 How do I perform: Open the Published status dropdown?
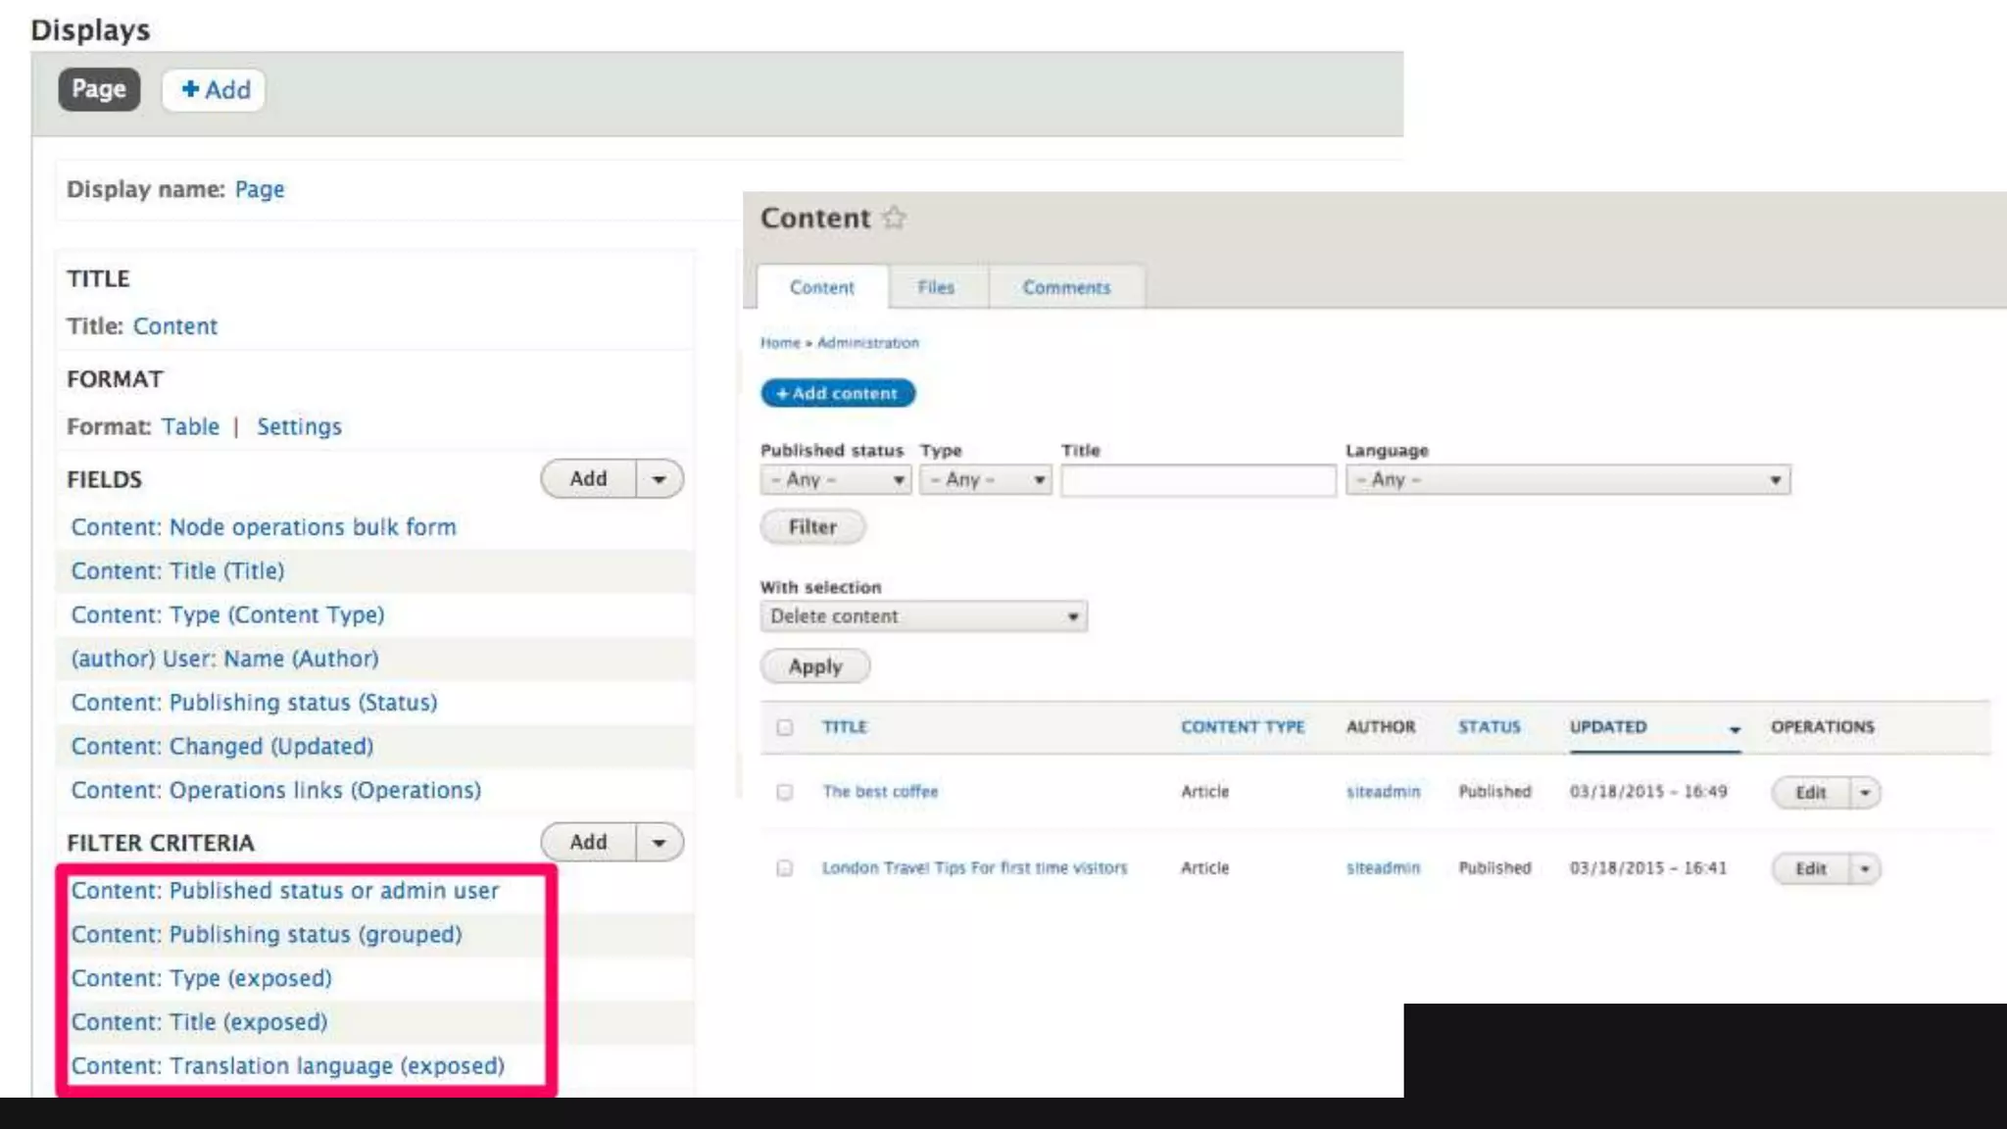tap(835, 480)
